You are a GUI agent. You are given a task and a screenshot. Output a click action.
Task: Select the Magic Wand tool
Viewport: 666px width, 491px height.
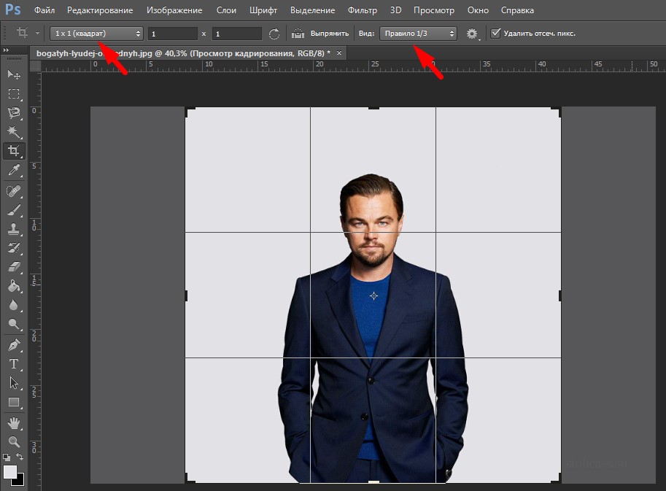(14, 132)
